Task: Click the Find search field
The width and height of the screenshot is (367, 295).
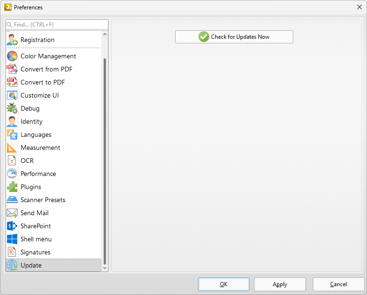Action: coord(57,25)
